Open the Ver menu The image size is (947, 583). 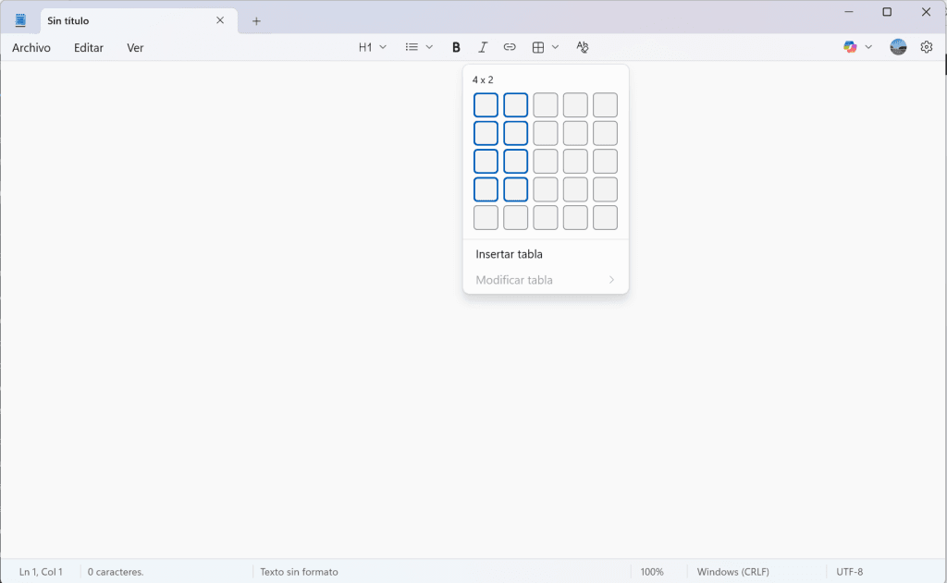pos(135,47)
